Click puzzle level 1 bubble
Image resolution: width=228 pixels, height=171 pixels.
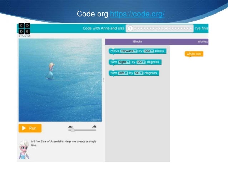tap(130, 28)
